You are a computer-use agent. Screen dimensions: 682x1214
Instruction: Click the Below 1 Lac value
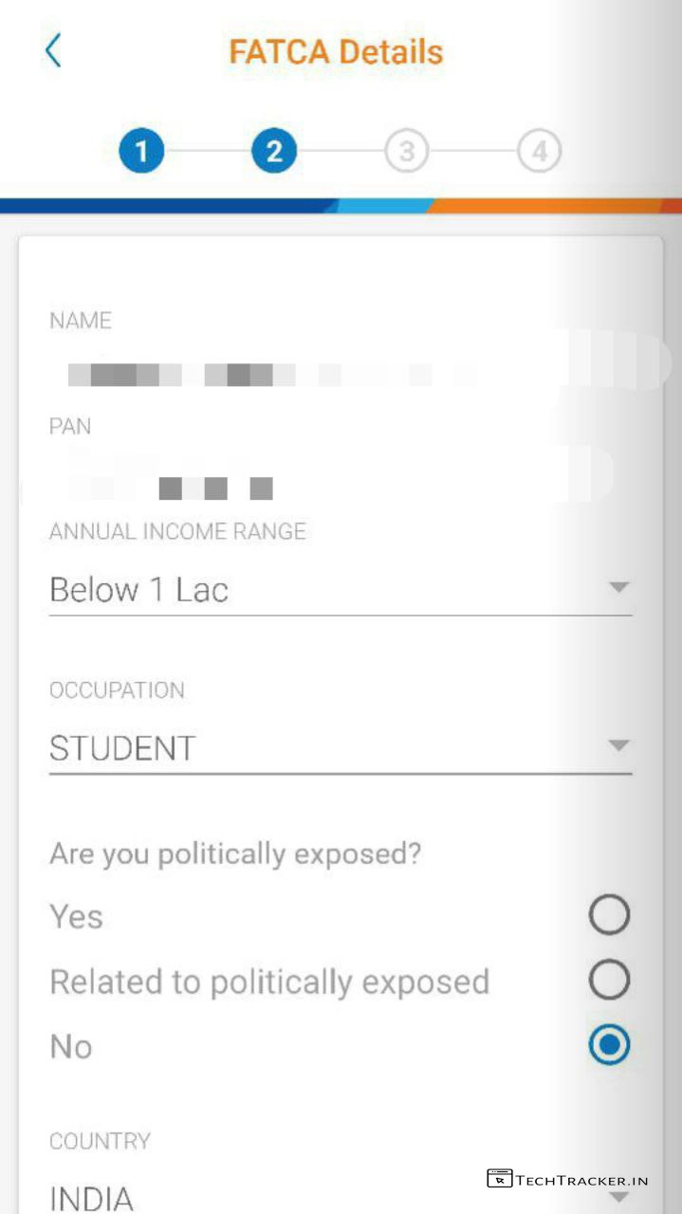pos(139,590)
